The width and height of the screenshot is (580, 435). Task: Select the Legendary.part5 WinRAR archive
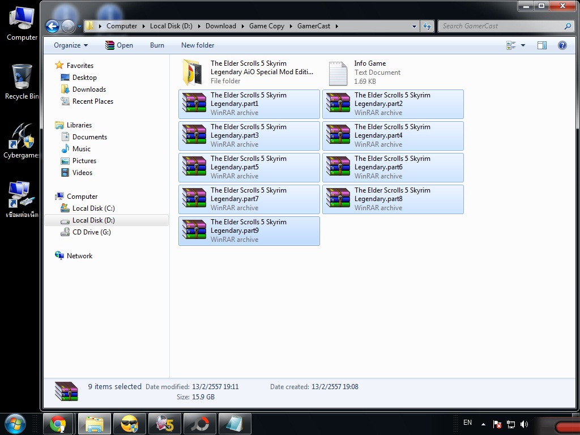(249, 168)
